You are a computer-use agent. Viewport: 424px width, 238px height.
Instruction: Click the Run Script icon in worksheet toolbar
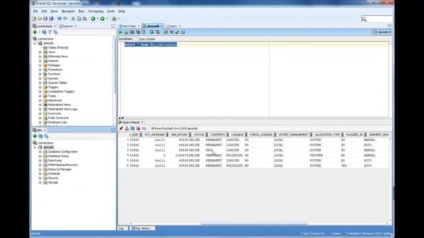127,32
